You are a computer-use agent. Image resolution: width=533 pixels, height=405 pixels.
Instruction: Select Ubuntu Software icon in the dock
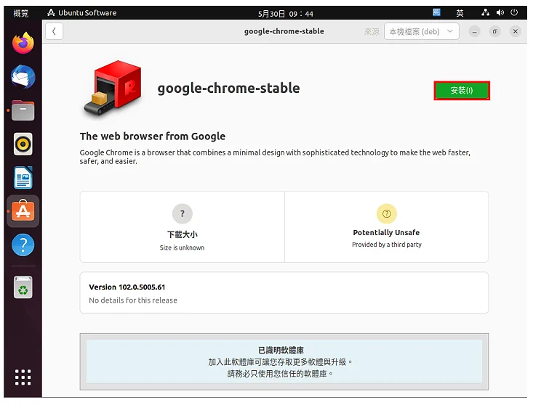pyautogui.click(x=23, y=211)
